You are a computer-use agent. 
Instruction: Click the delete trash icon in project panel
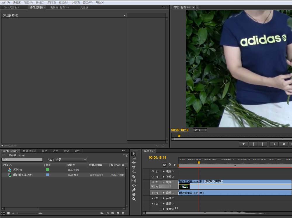(x=123, y=213)
